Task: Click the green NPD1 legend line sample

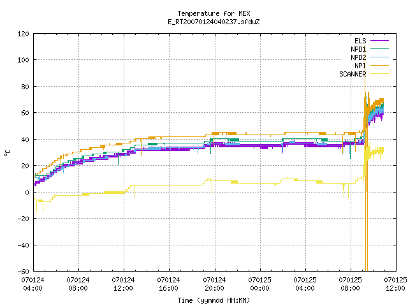Action: coord(379,48)
